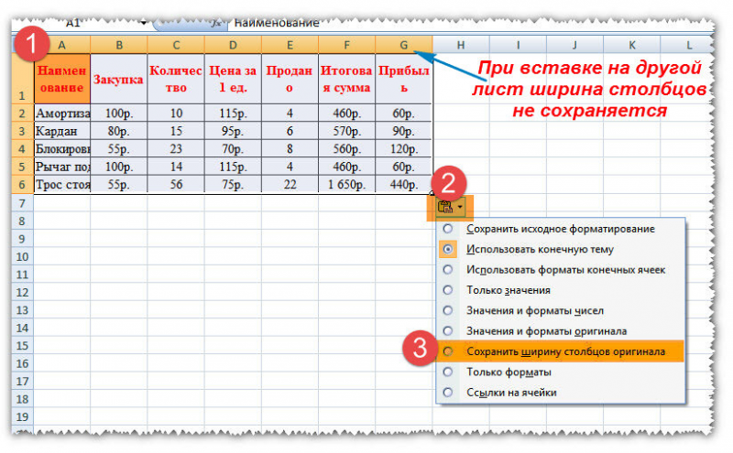The image size is (733, 453).
Task: Click the '1 650р.' cell
Action: pyautogui.click(x=346, y=185)
